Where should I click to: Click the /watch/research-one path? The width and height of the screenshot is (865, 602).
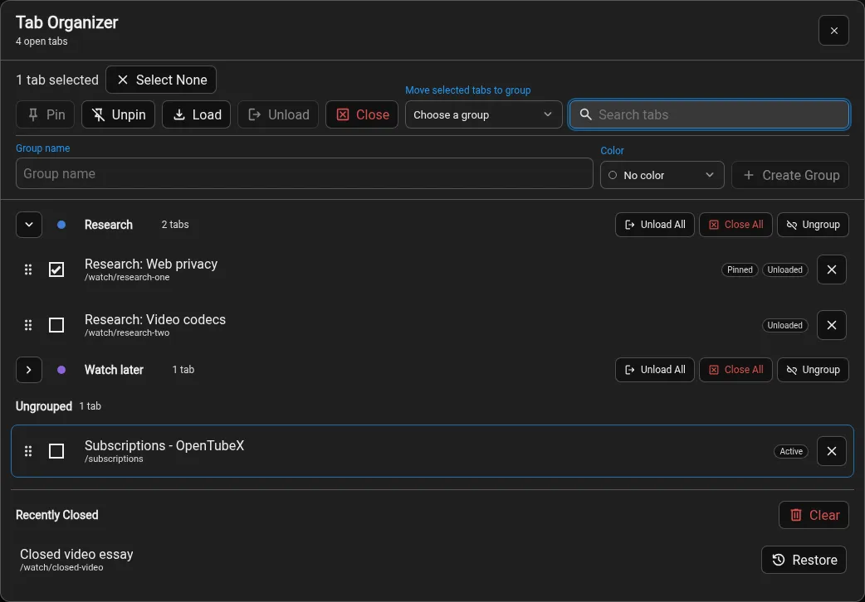coord(127,277)
